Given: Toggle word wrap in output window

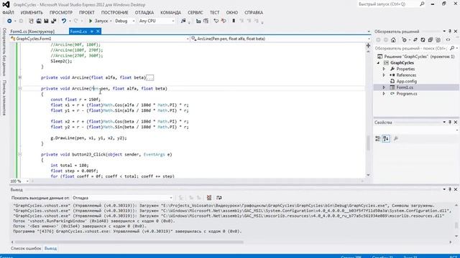Looking at the screenshot, I should tap(218, 198).
